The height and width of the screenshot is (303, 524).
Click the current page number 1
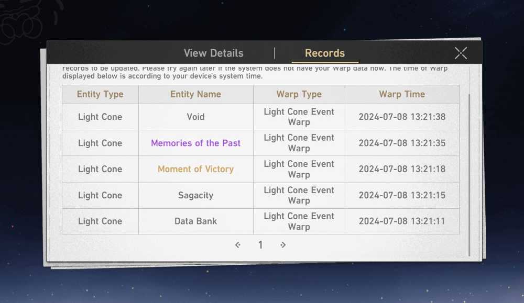(260, 245)
